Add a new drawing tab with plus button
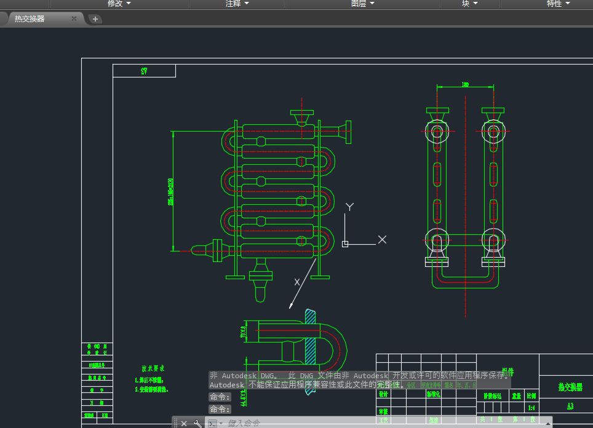 (x=95, y=19)
